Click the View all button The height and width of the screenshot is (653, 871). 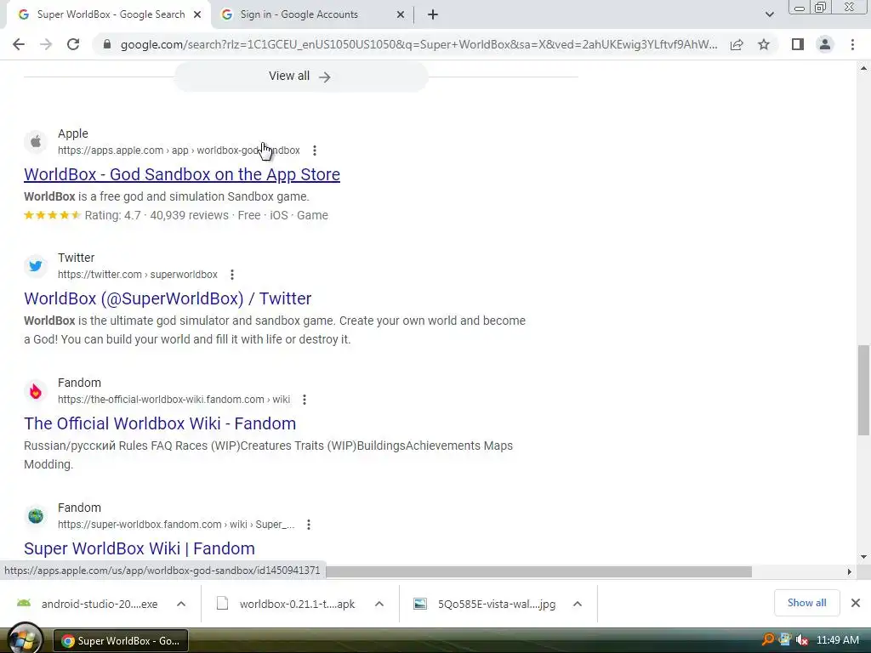point(300,76)
